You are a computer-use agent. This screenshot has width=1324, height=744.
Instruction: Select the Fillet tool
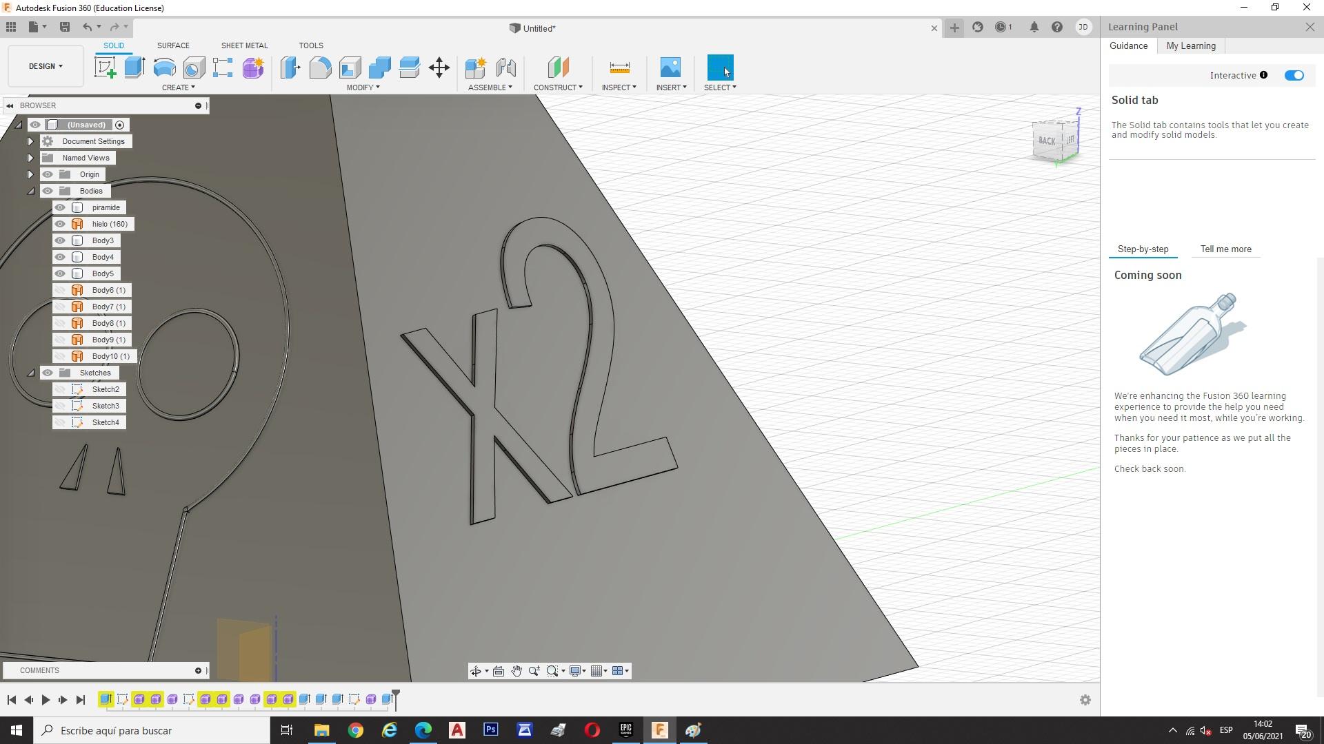click(x=320, y=68)
